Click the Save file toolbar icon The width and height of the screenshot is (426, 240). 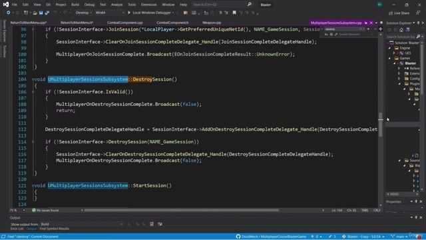tap(41, 13)
